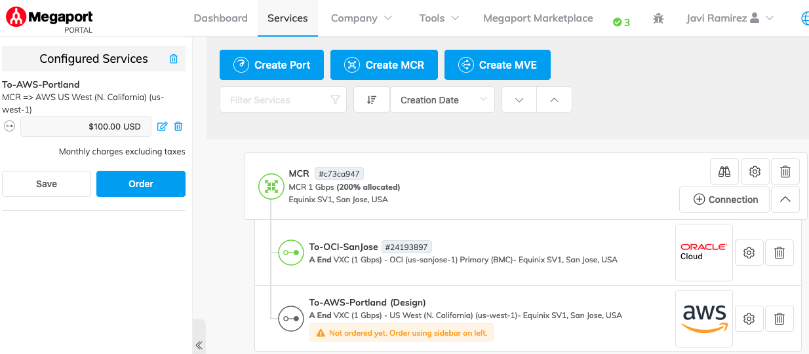Click the Order button in sidebar

coord(141,184)
